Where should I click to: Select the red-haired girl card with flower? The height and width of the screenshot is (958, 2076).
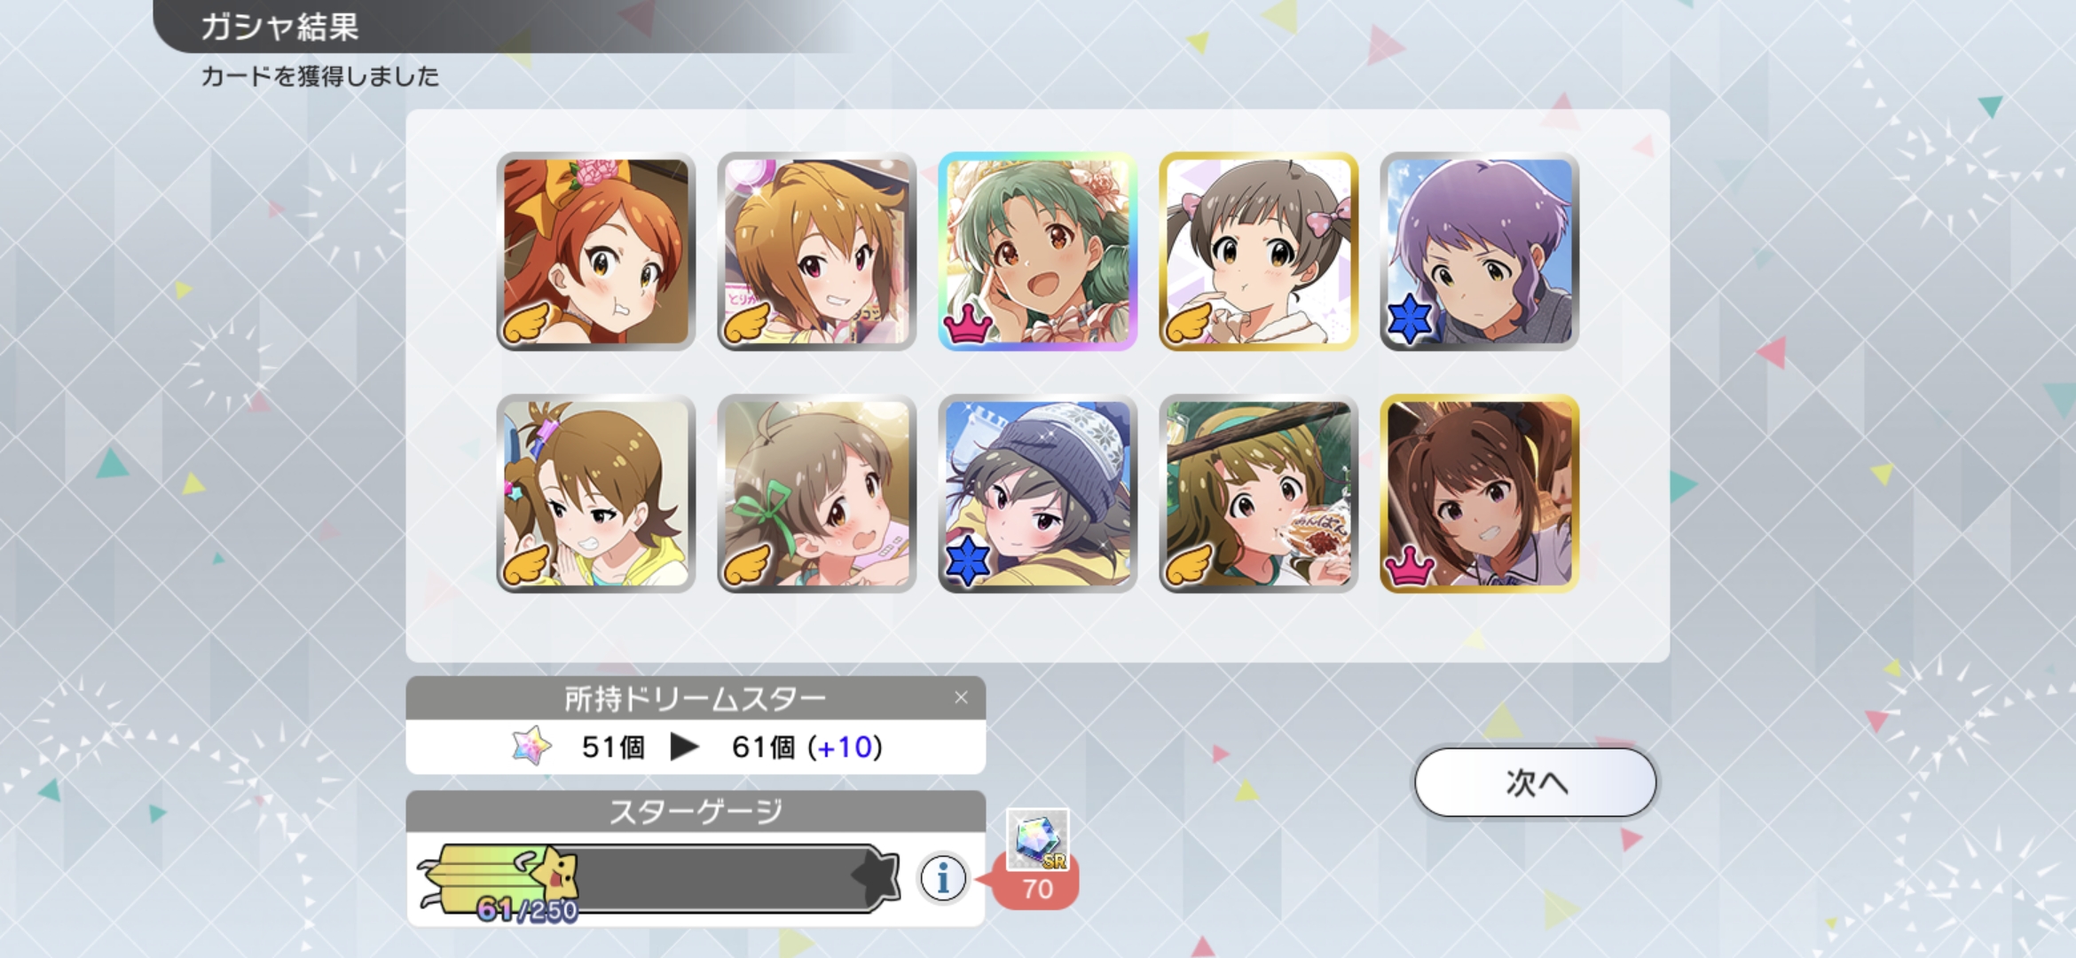(595, 251)
